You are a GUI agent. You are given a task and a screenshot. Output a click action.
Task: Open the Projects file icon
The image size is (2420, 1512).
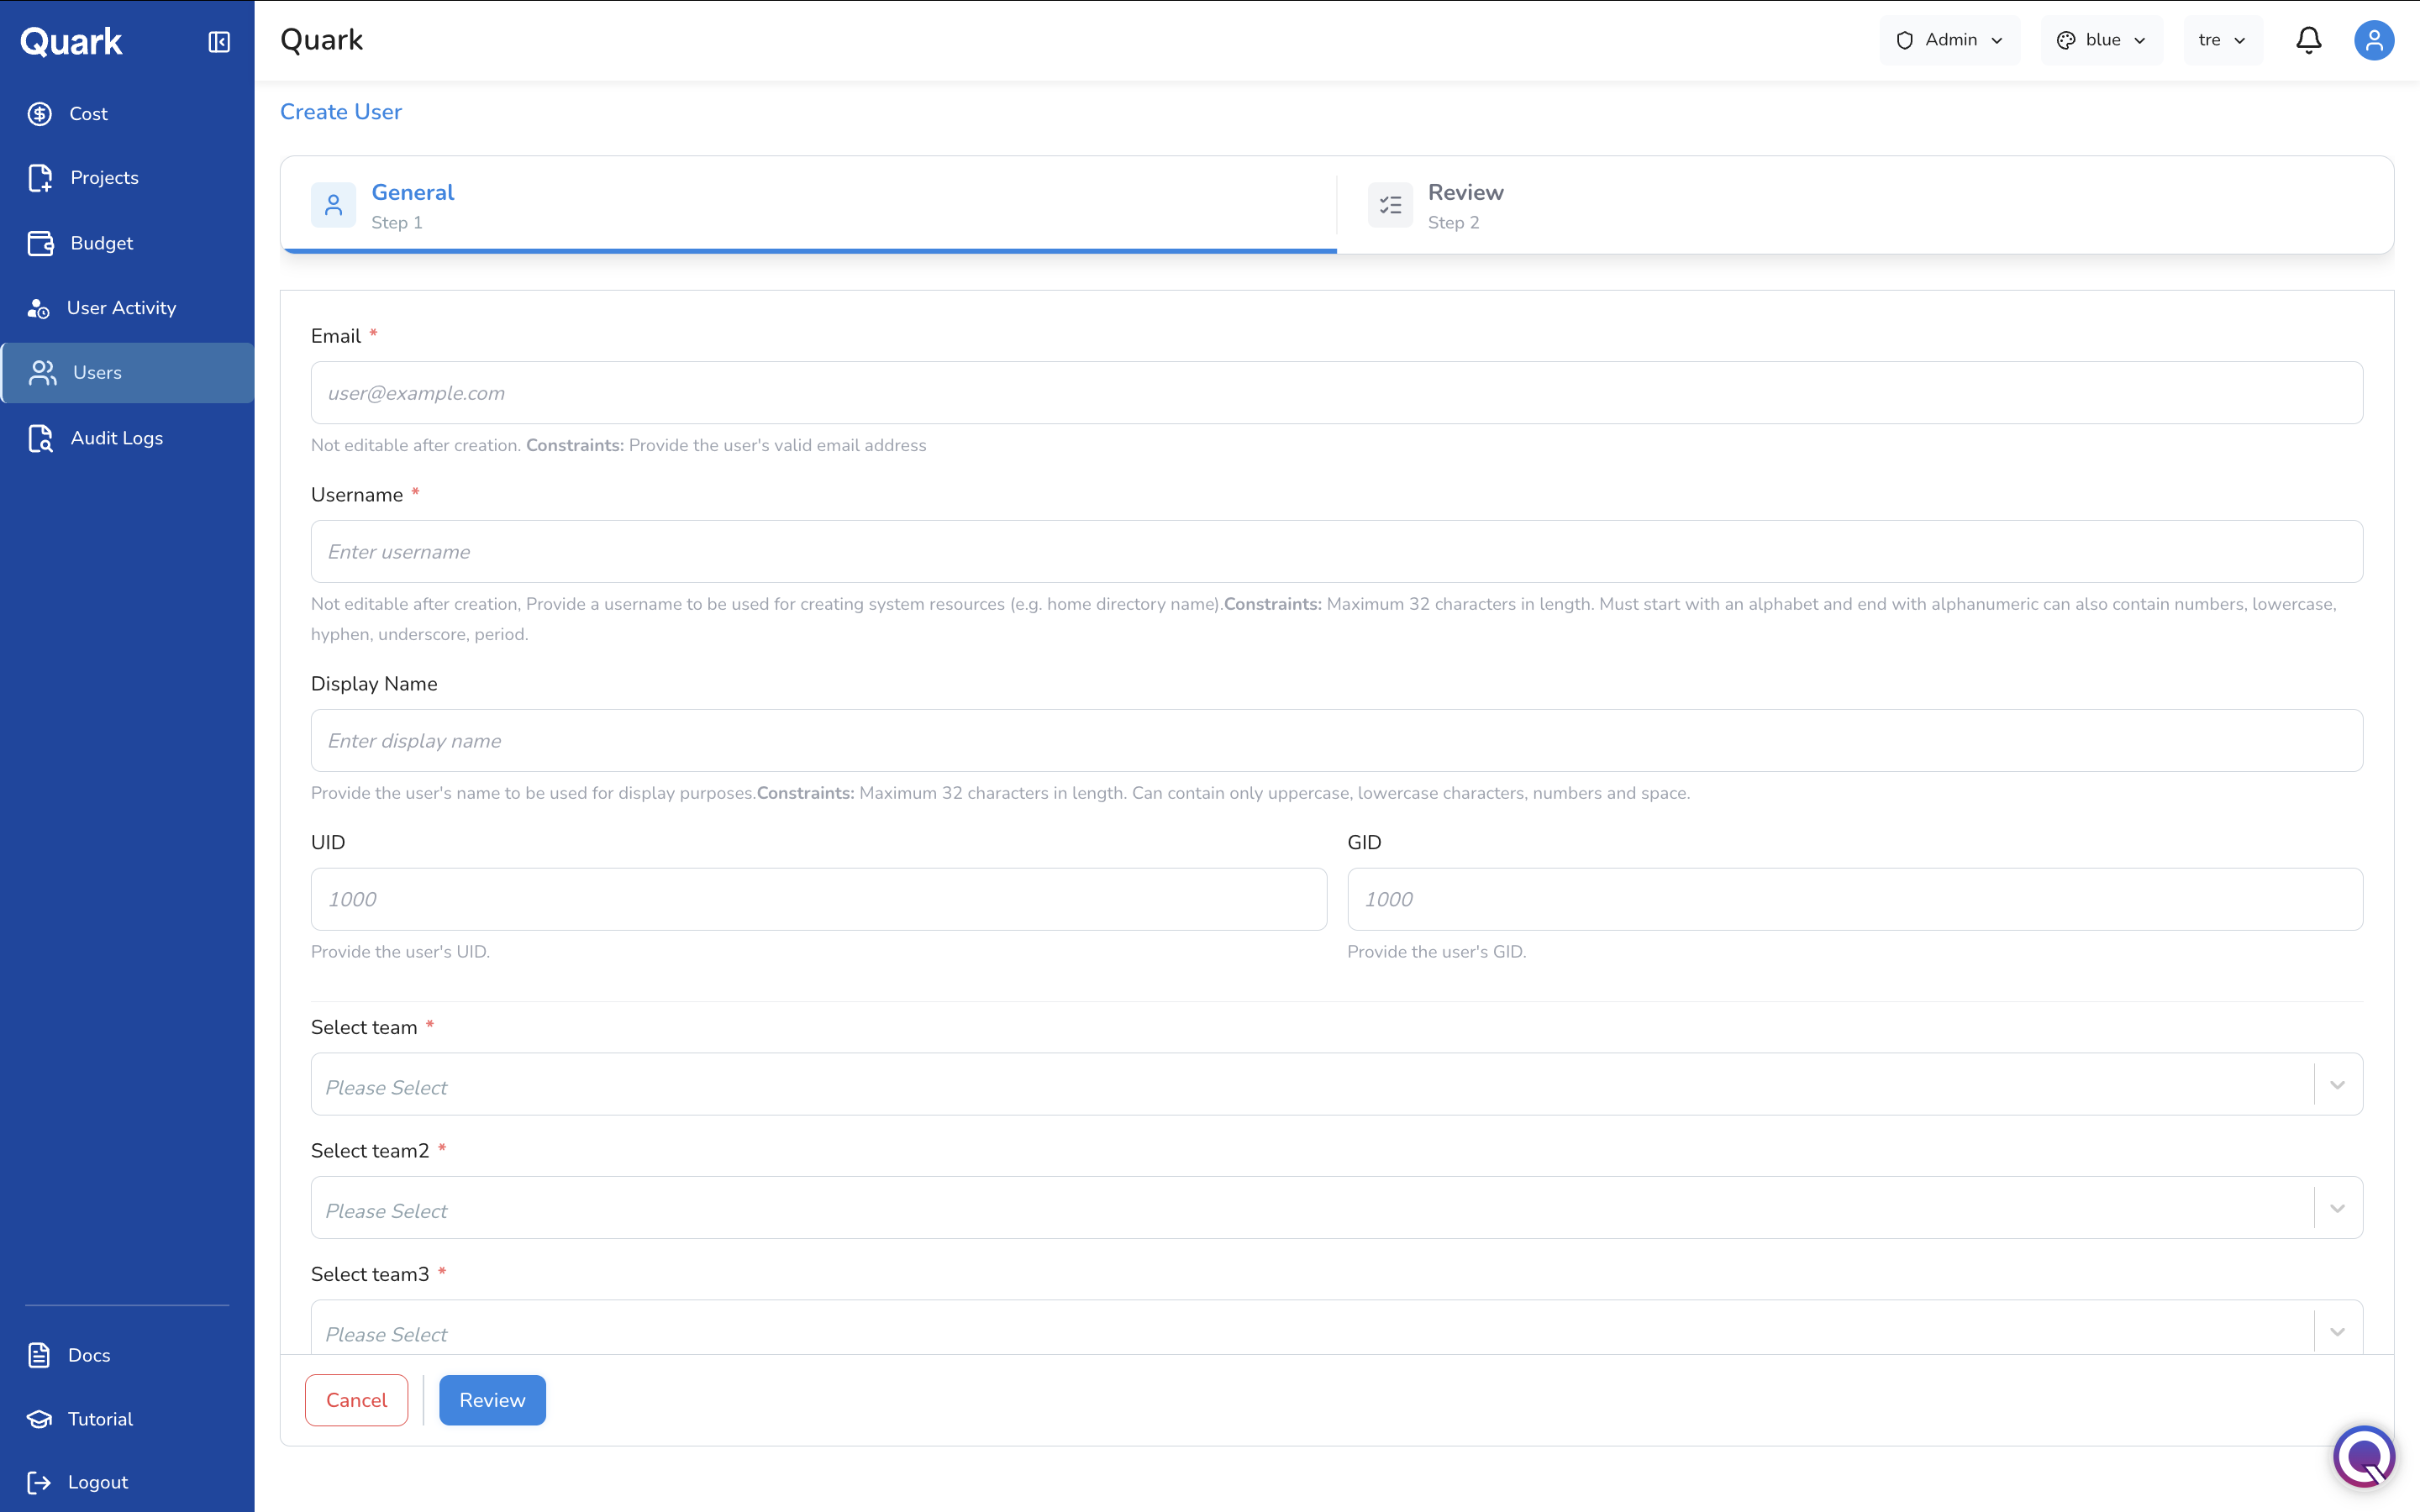coord(40,178)
